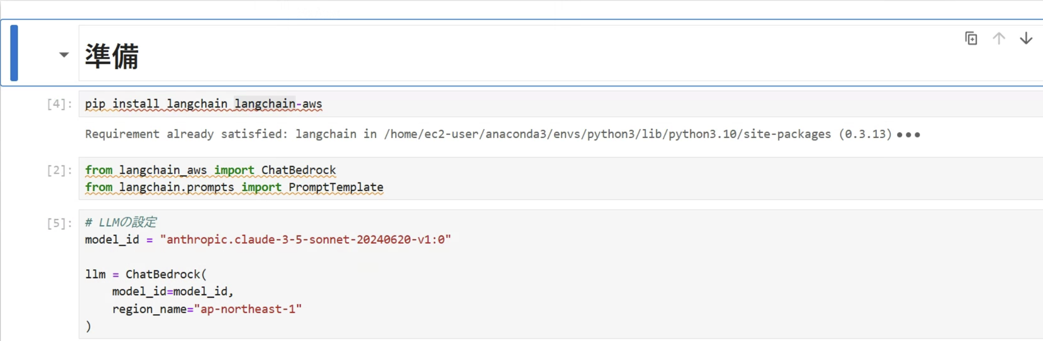The height and width of the screenshot is (341, 1043).
Task: Click the [5] cell execution prompt
Action: pyautogui.click(x=59, y=223)
